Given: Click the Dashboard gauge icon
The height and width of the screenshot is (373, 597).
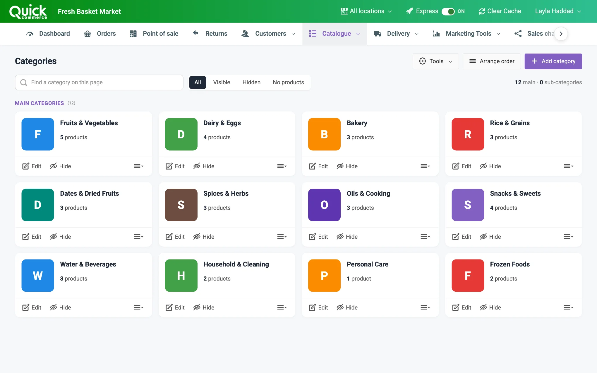Looking at the screenshot, I should click(30, 34).
